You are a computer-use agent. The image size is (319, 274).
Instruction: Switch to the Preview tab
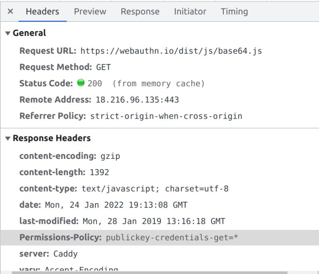[89, 12]
